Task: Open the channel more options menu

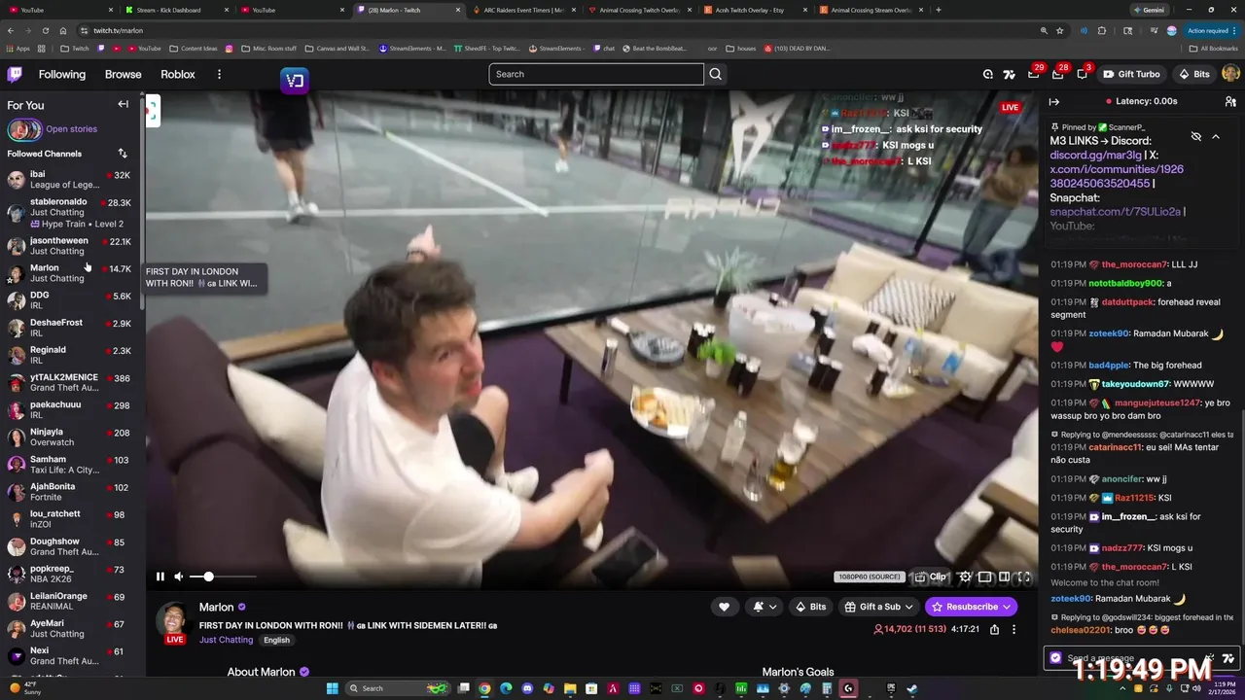Action: [1014, 629]
